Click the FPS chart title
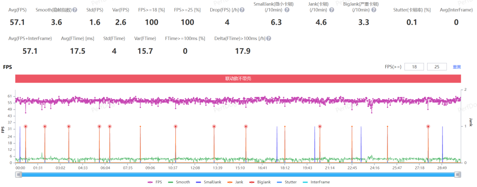 pos(8,67)
